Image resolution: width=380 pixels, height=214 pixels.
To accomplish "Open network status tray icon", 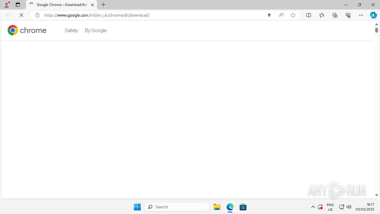I will point(341,207).
